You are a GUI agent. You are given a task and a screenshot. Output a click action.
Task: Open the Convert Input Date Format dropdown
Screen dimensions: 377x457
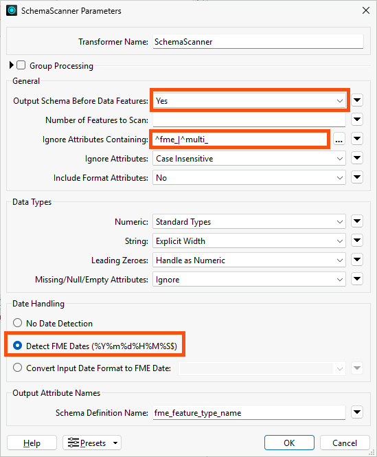pyautogui.click(x=262, y=368)
